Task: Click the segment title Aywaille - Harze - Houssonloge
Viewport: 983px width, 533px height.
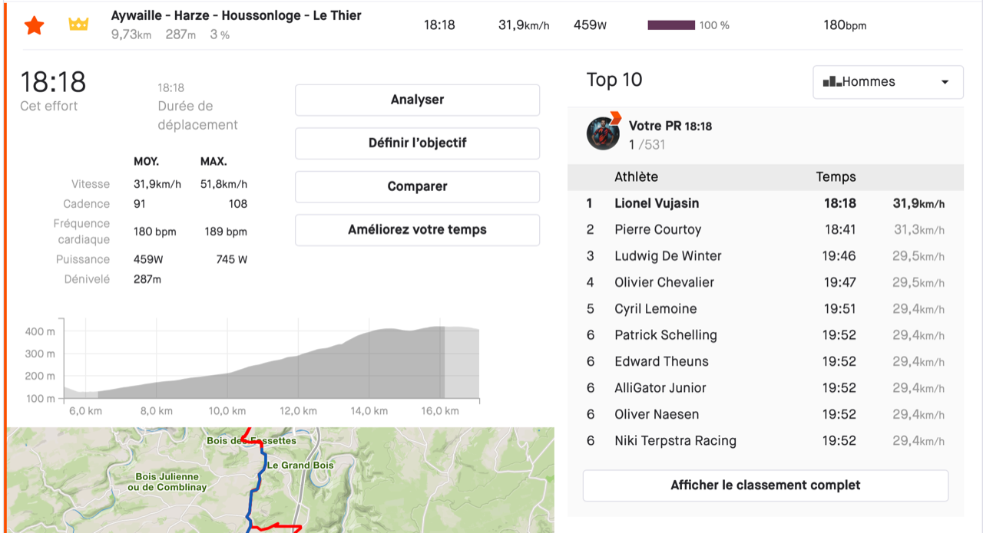Action: [236, 15]
